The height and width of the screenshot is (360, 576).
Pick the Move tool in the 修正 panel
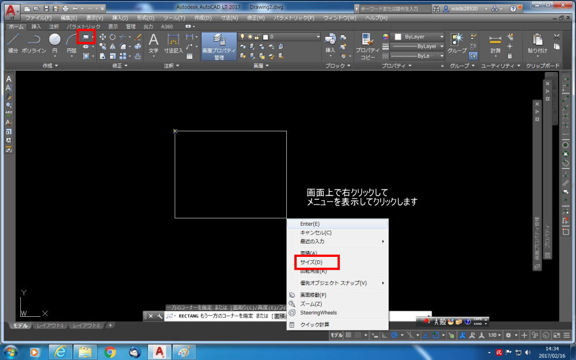(x=103, y=37)
